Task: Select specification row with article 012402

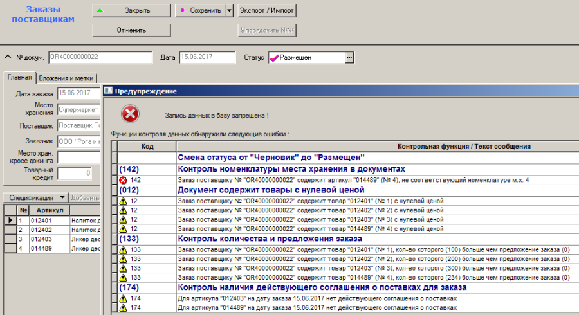Action: [52, 230]
